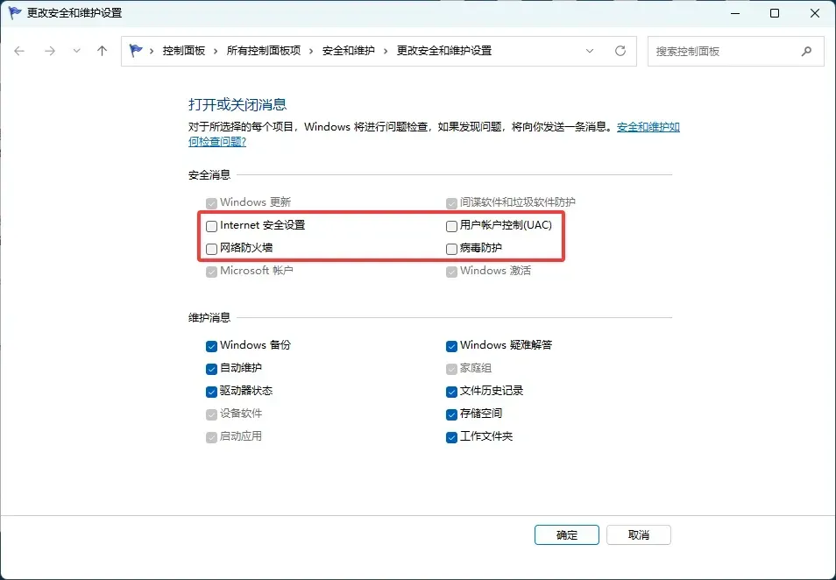Click the 确定 button
836x580 pixels.
[566, 535]
